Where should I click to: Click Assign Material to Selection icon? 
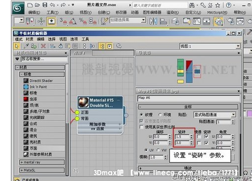[x=34, y=46]
